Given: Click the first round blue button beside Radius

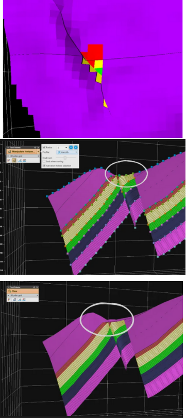Looking at the screenshot, I should 71,147.
